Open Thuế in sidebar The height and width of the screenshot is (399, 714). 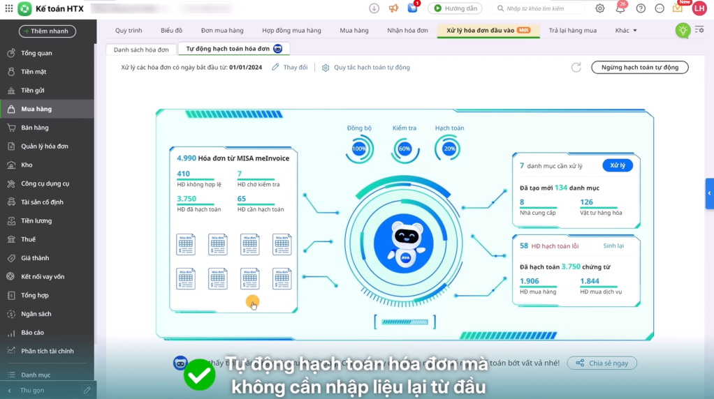pos(48,239)
